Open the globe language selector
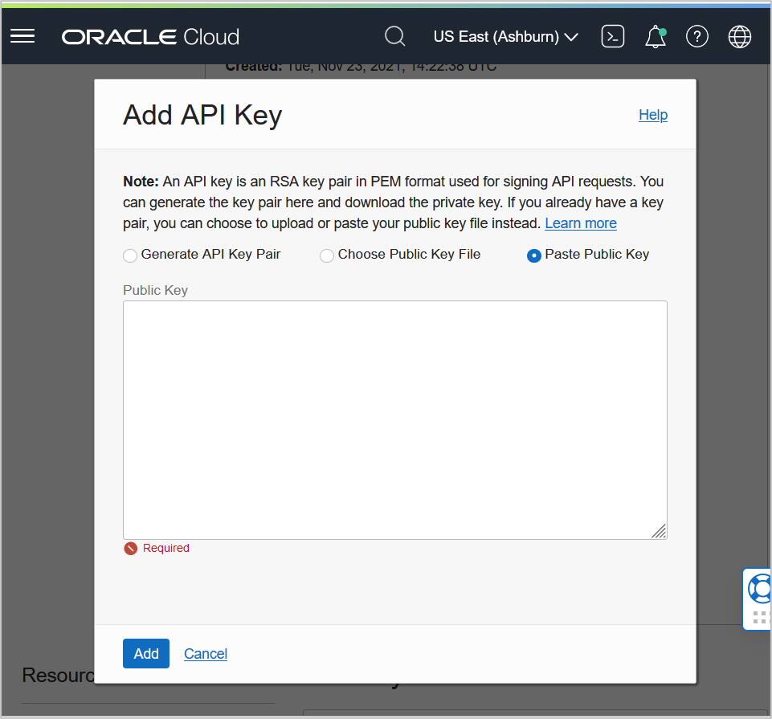This screenshot has width=772, height=719. 739,36
